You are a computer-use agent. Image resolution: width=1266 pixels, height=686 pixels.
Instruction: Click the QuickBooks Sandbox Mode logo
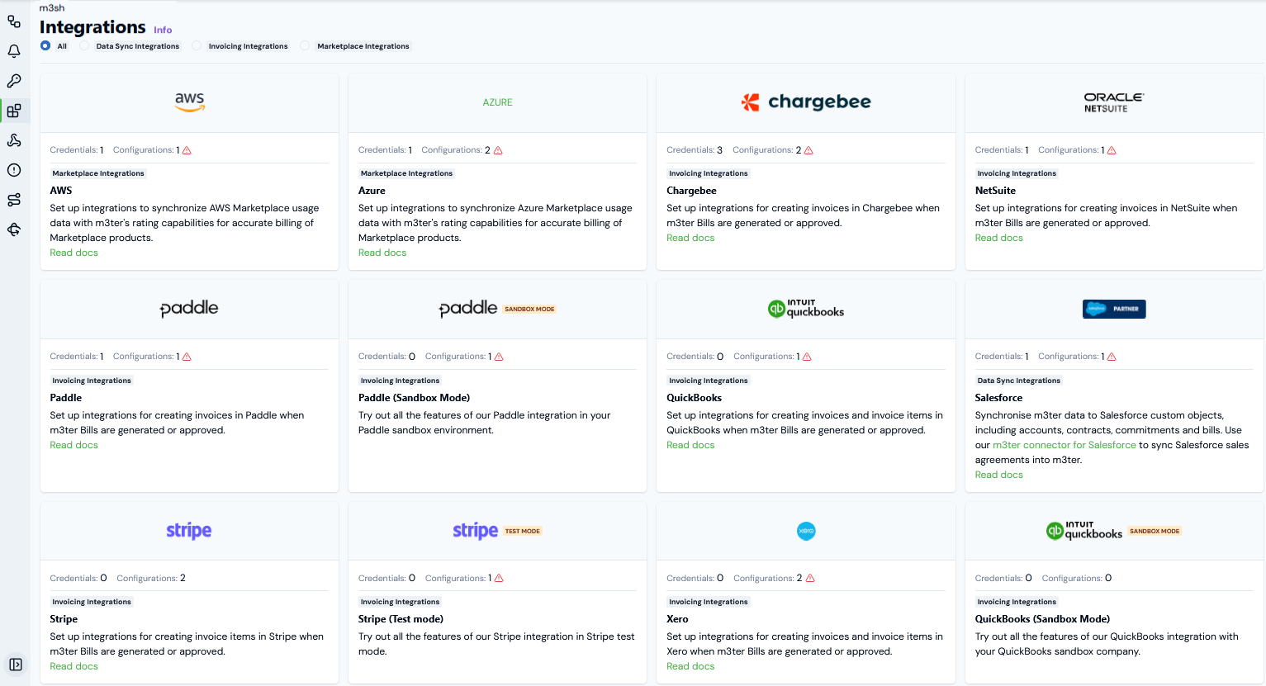[x=1114, y=531]
